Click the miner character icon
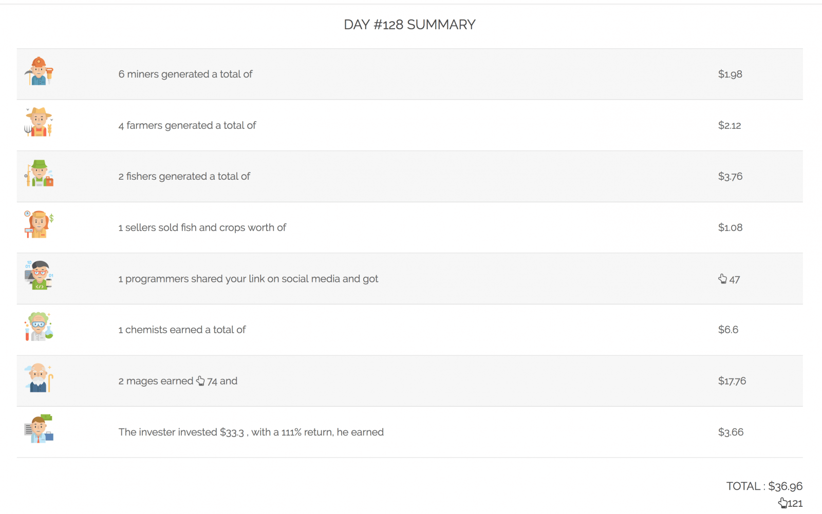Image resolution: width=822 pixels, height=514 pixels. click(x=39, y=71)
